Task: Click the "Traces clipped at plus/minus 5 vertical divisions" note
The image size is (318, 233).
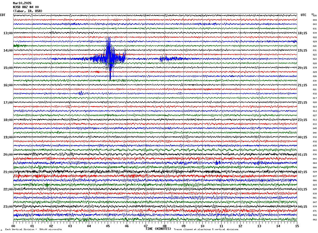Action: click(206, 229)
